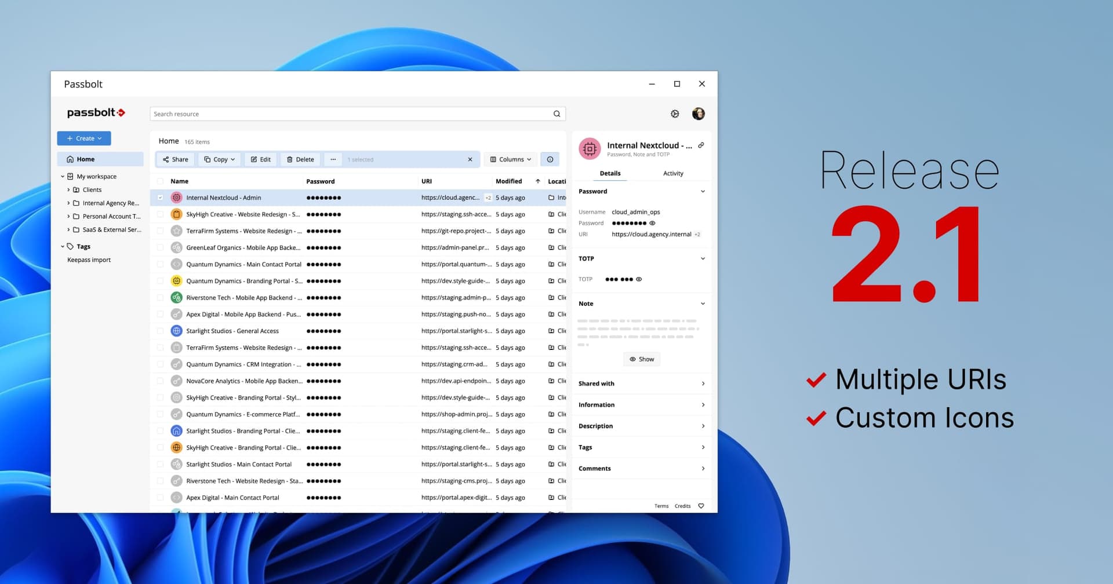
Task: Check the select-all checkbox in Name header
Action: click(x=161, y=181)
